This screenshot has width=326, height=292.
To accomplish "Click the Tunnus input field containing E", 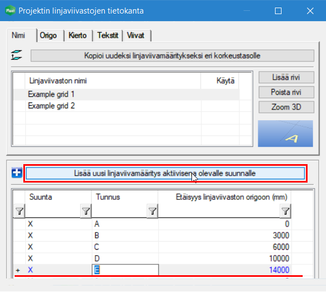I will click(126, 270).
